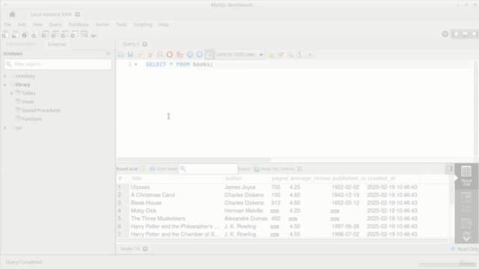Open an SQL script file in new tab
Screen dimensions: 479x269
pyautogui.click(x=15, y=34)
